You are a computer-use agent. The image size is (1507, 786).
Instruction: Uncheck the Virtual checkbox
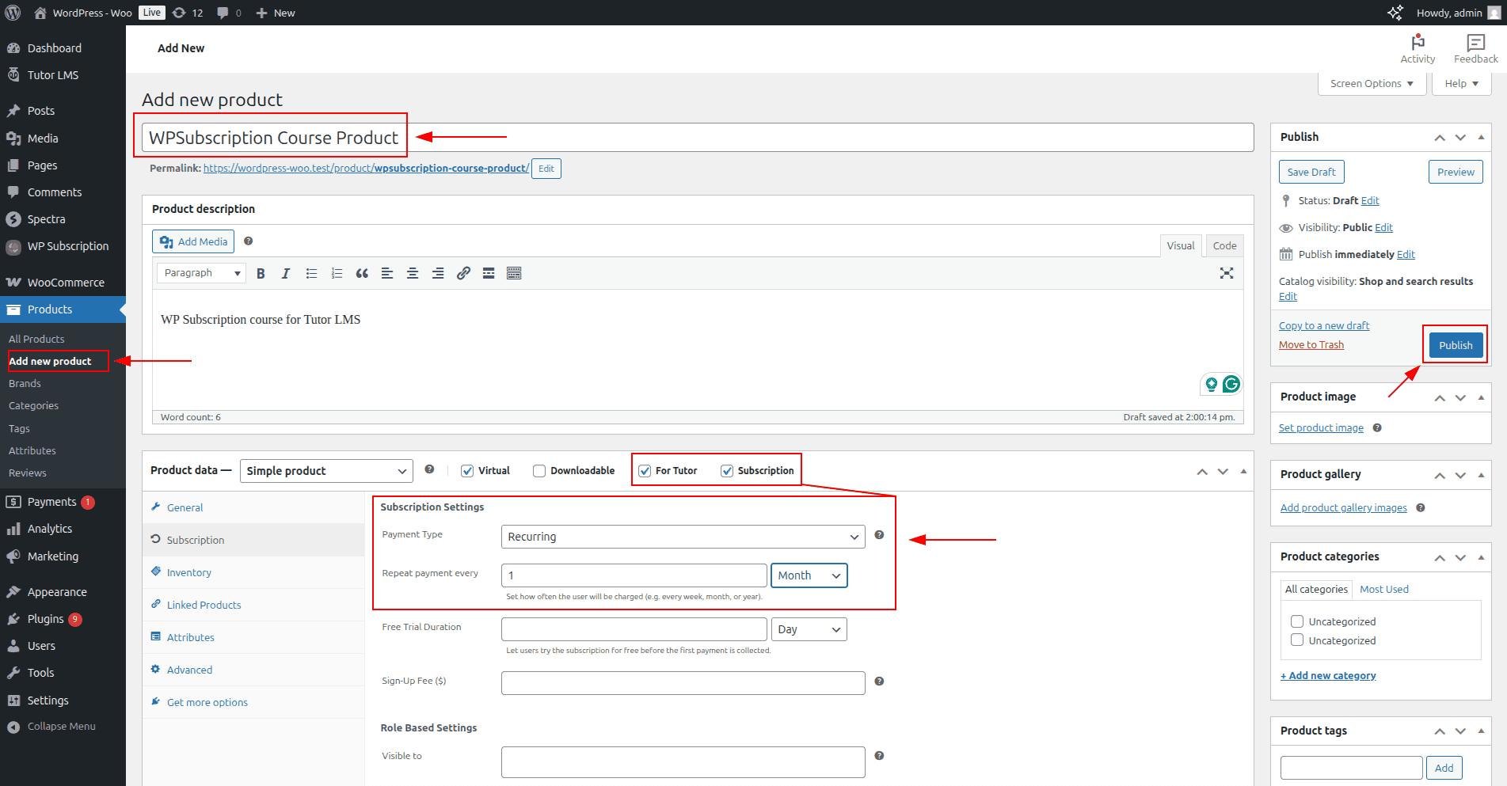click(x=467, y=471)
